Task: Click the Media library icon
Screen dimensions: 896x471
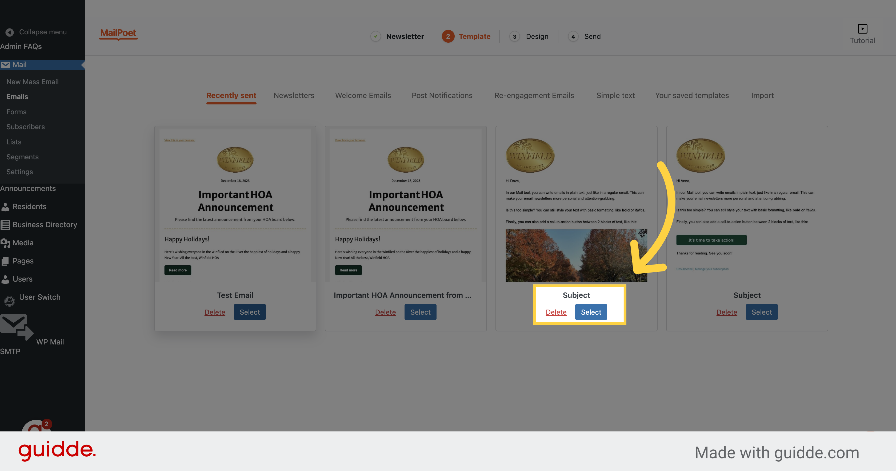Action: 5,243
